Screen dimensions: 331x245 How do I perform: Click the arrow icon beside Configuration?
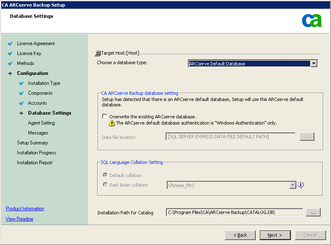coord(10,73)
